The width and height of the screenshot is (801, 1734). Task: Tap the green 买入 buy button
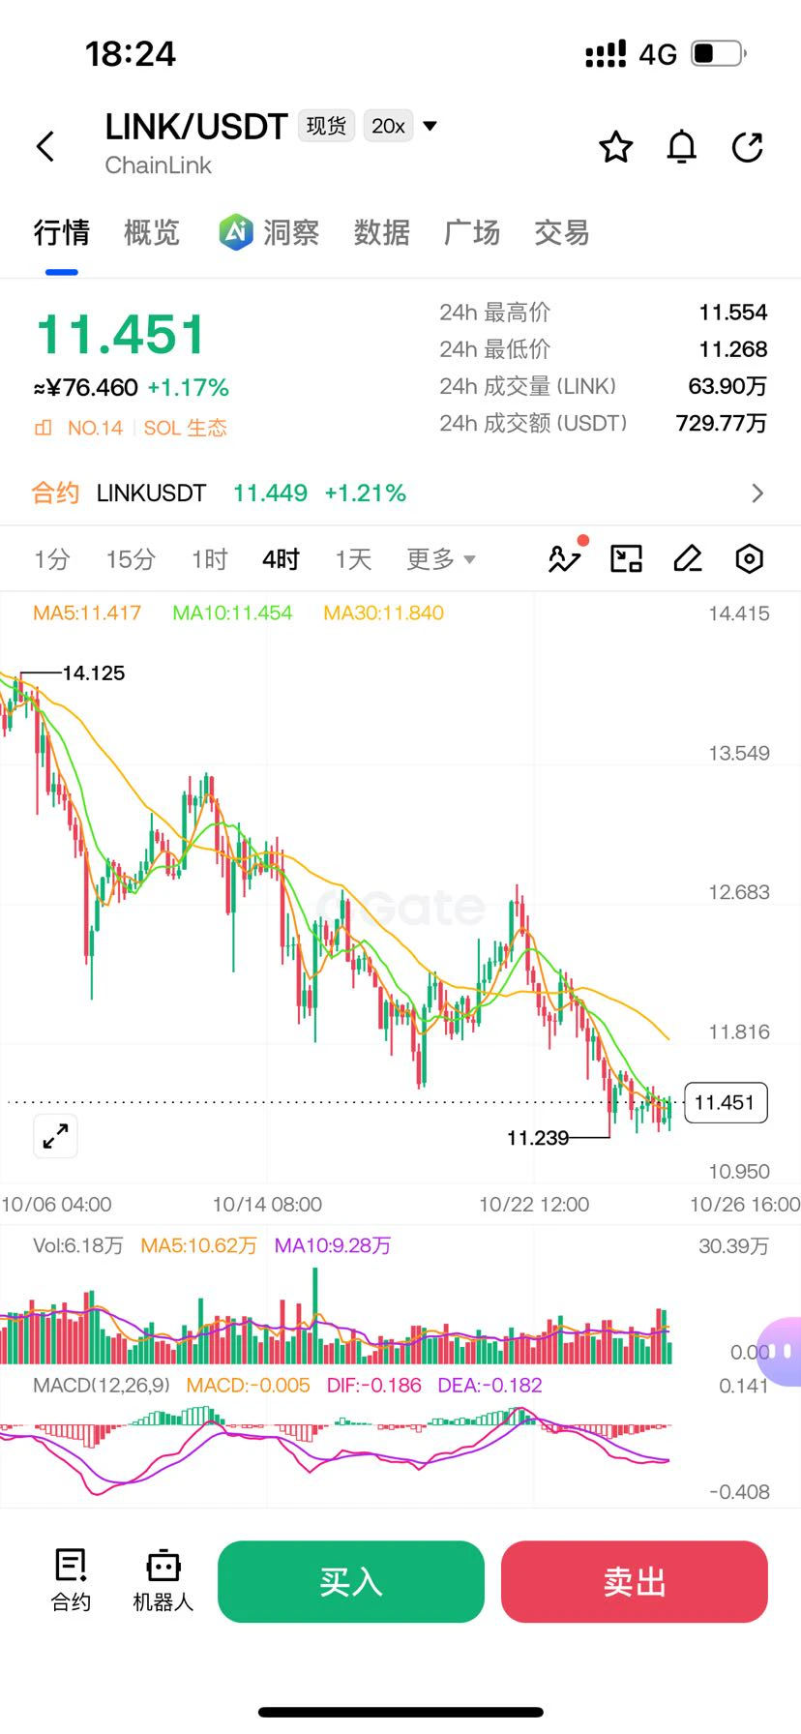[351, 1581]
